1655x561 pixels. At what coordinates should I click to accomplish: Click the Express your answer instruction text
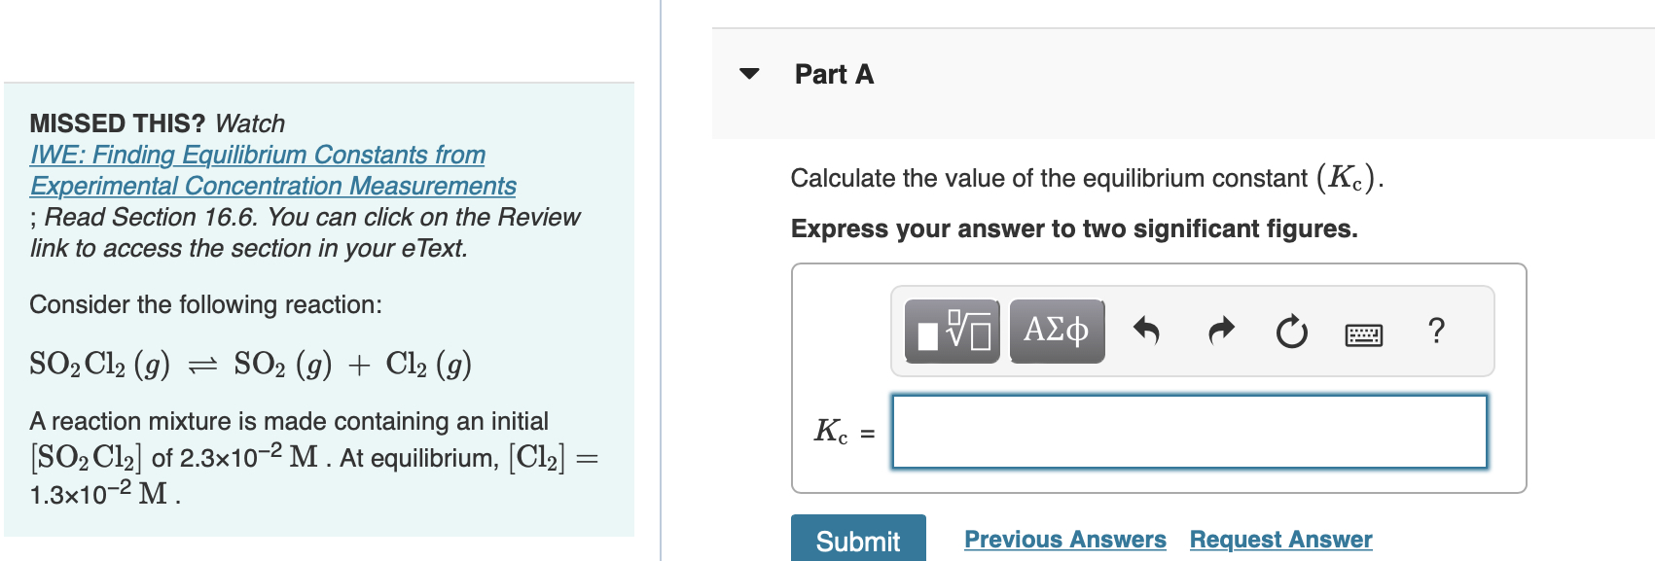pos(1073,228)
